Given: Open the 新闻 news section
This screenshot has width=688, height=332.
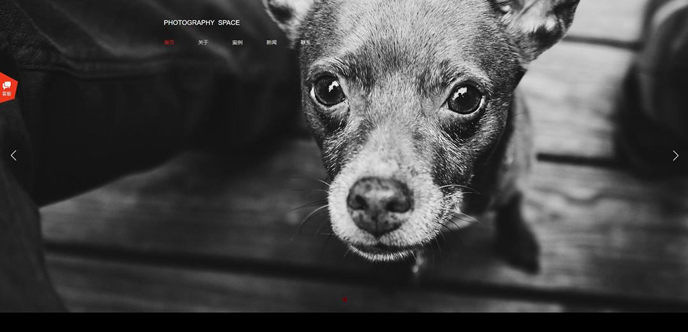Looking at the screenshot, I should 272,43.
